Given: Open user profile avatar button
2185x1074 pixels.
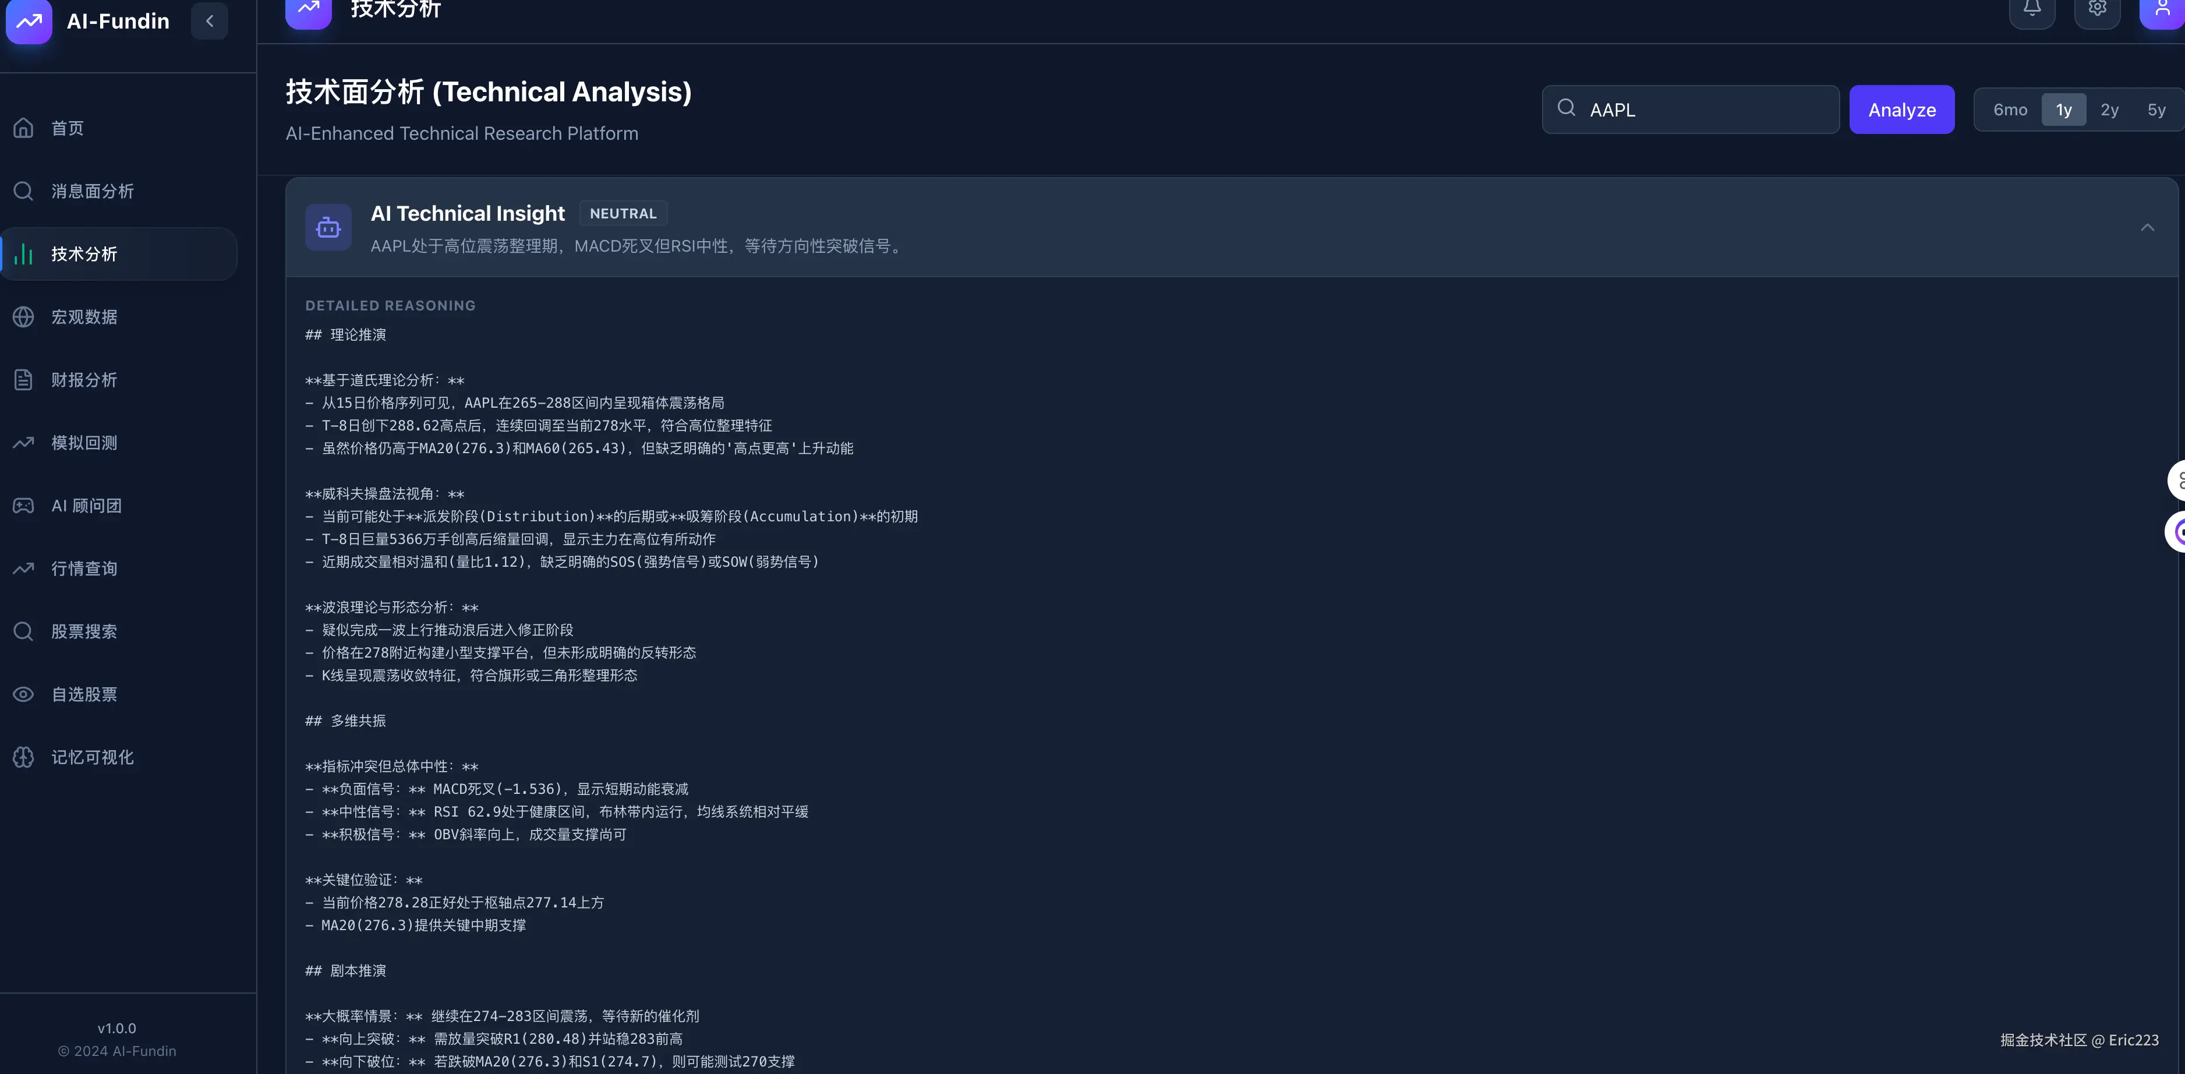Looking at the screenshot, I should click(x=2161, y=9).
